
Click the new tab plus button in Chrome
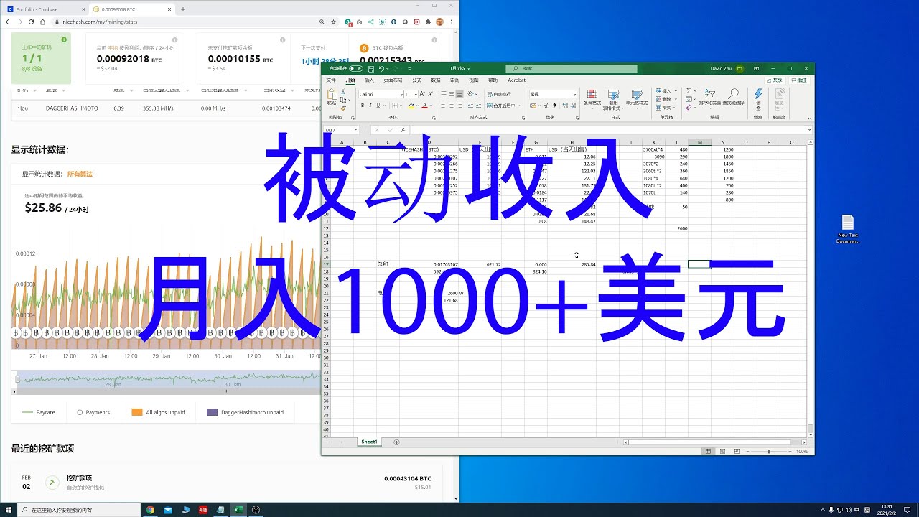183,9
